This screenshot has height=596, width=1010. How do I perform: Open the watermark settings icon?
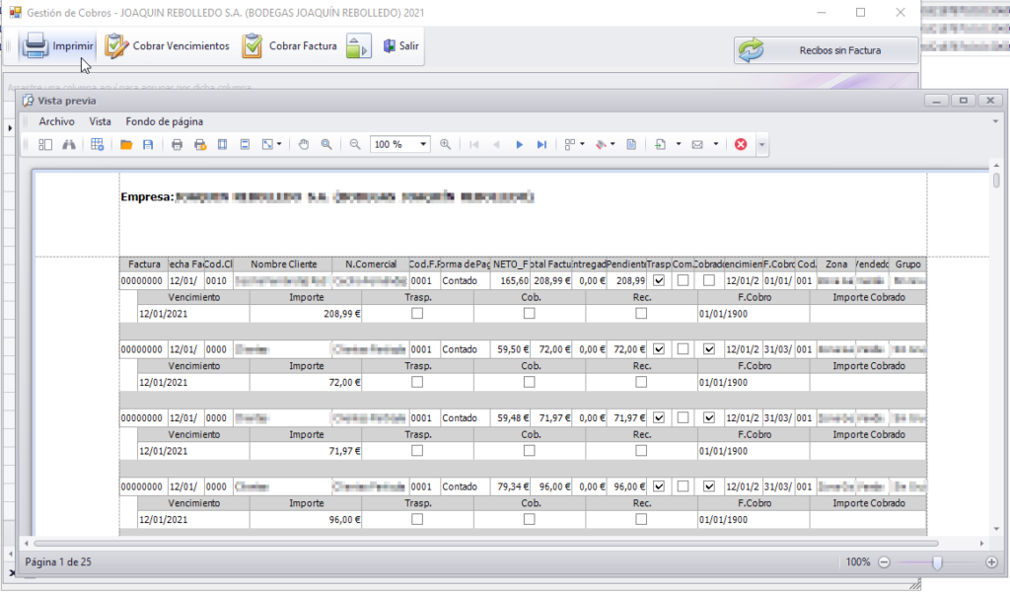click(x=631, y=145)
